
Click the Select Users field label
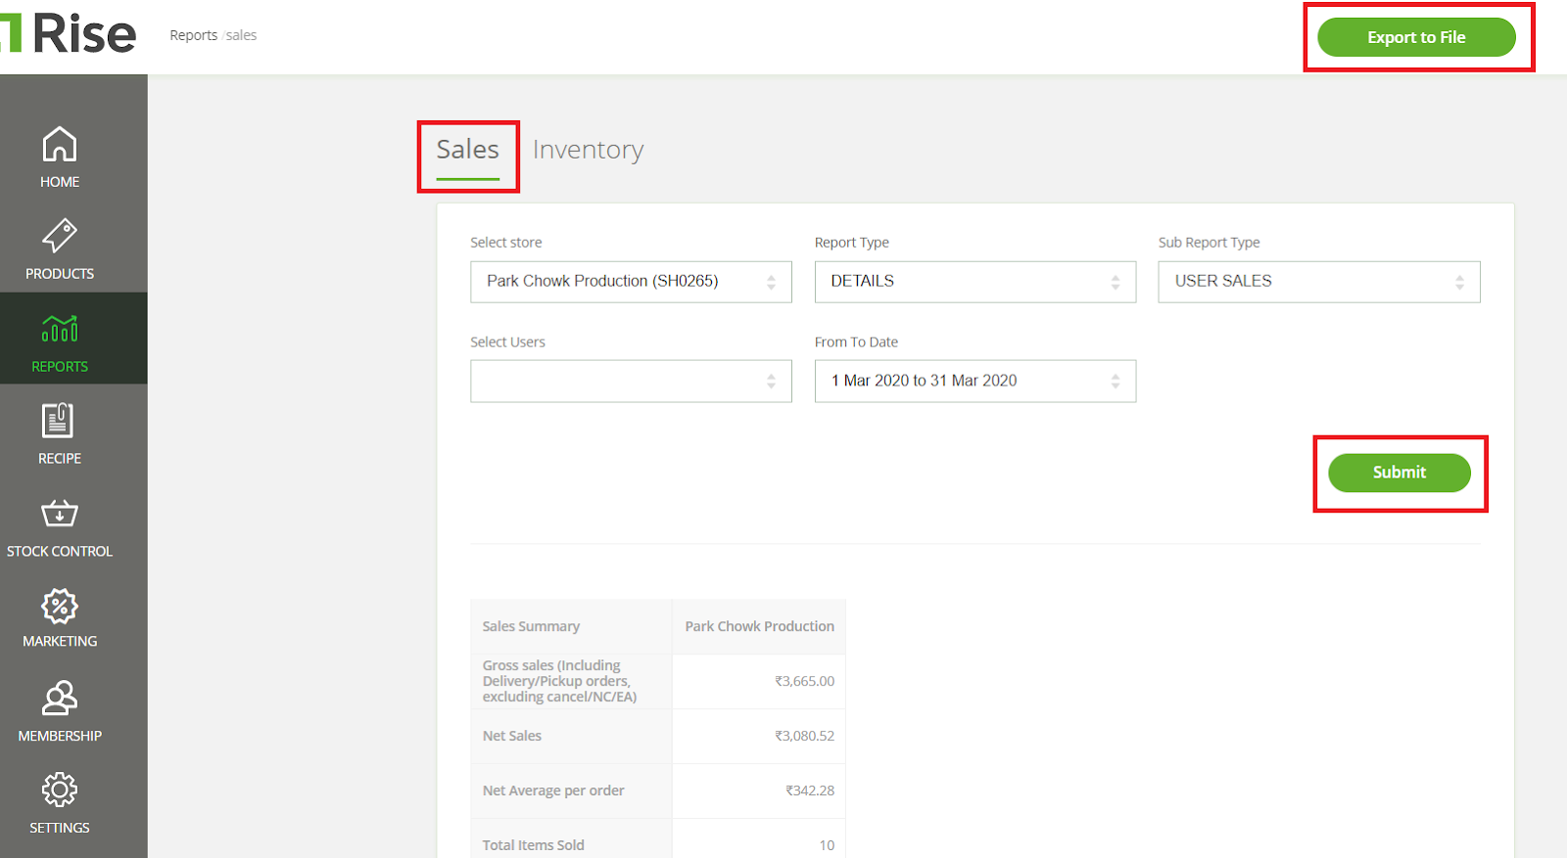pos(507,342)
